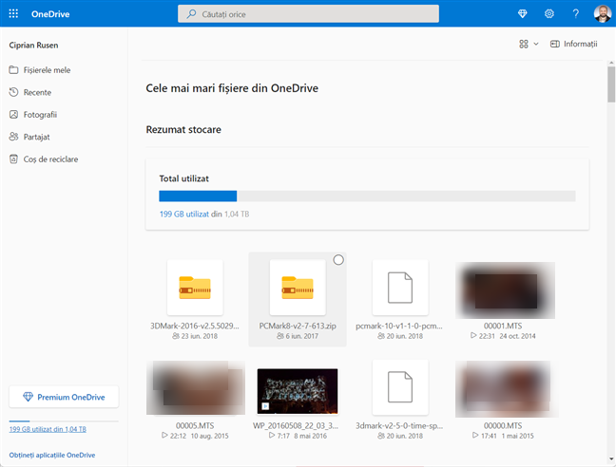
Task: Click the '199 GB utilizat' link in storage card
Action: [184, 215]
